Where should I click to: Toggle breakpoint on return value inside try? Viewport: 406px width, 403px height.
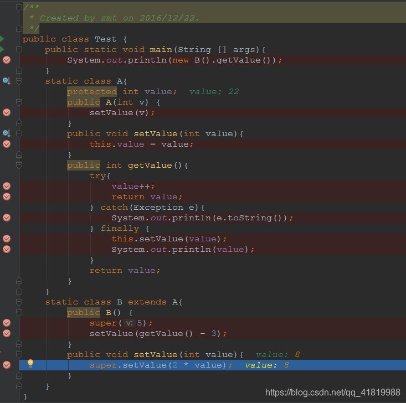[x=7, y=197]
